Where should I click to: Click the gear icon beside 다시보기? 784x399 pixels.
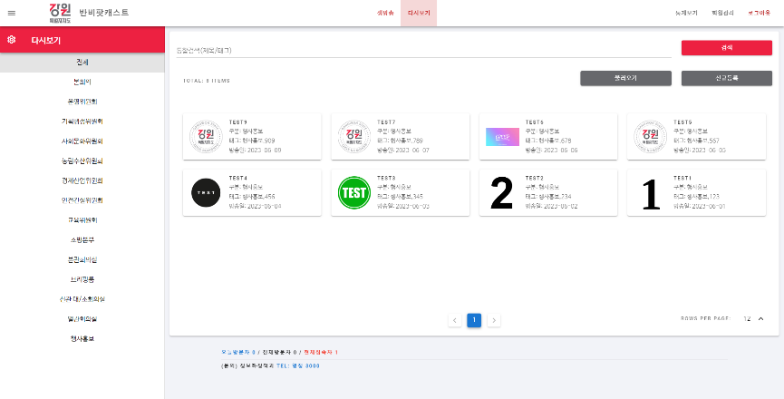coord(11,40)
